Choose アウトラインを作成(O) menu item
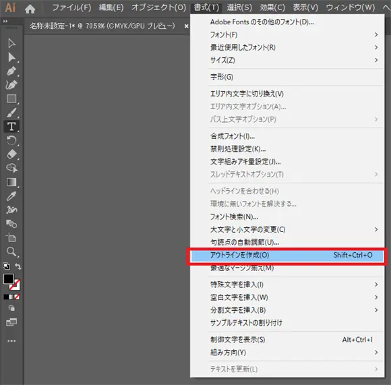This screenshot has height=385, width=391. pos(287,255)
